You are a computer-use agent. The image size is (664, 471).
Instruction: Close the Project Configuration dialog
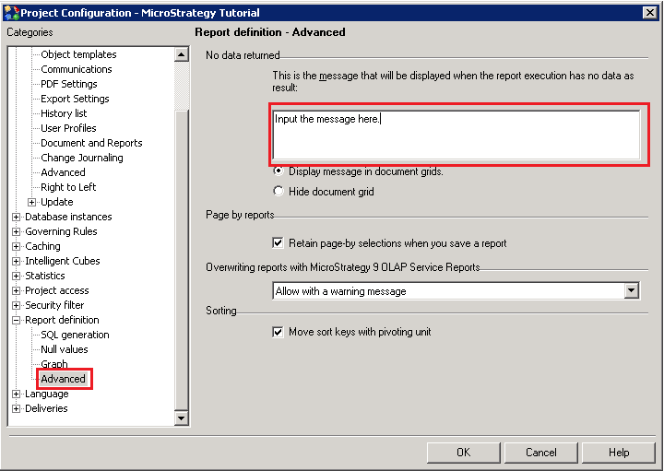[650, 13]
